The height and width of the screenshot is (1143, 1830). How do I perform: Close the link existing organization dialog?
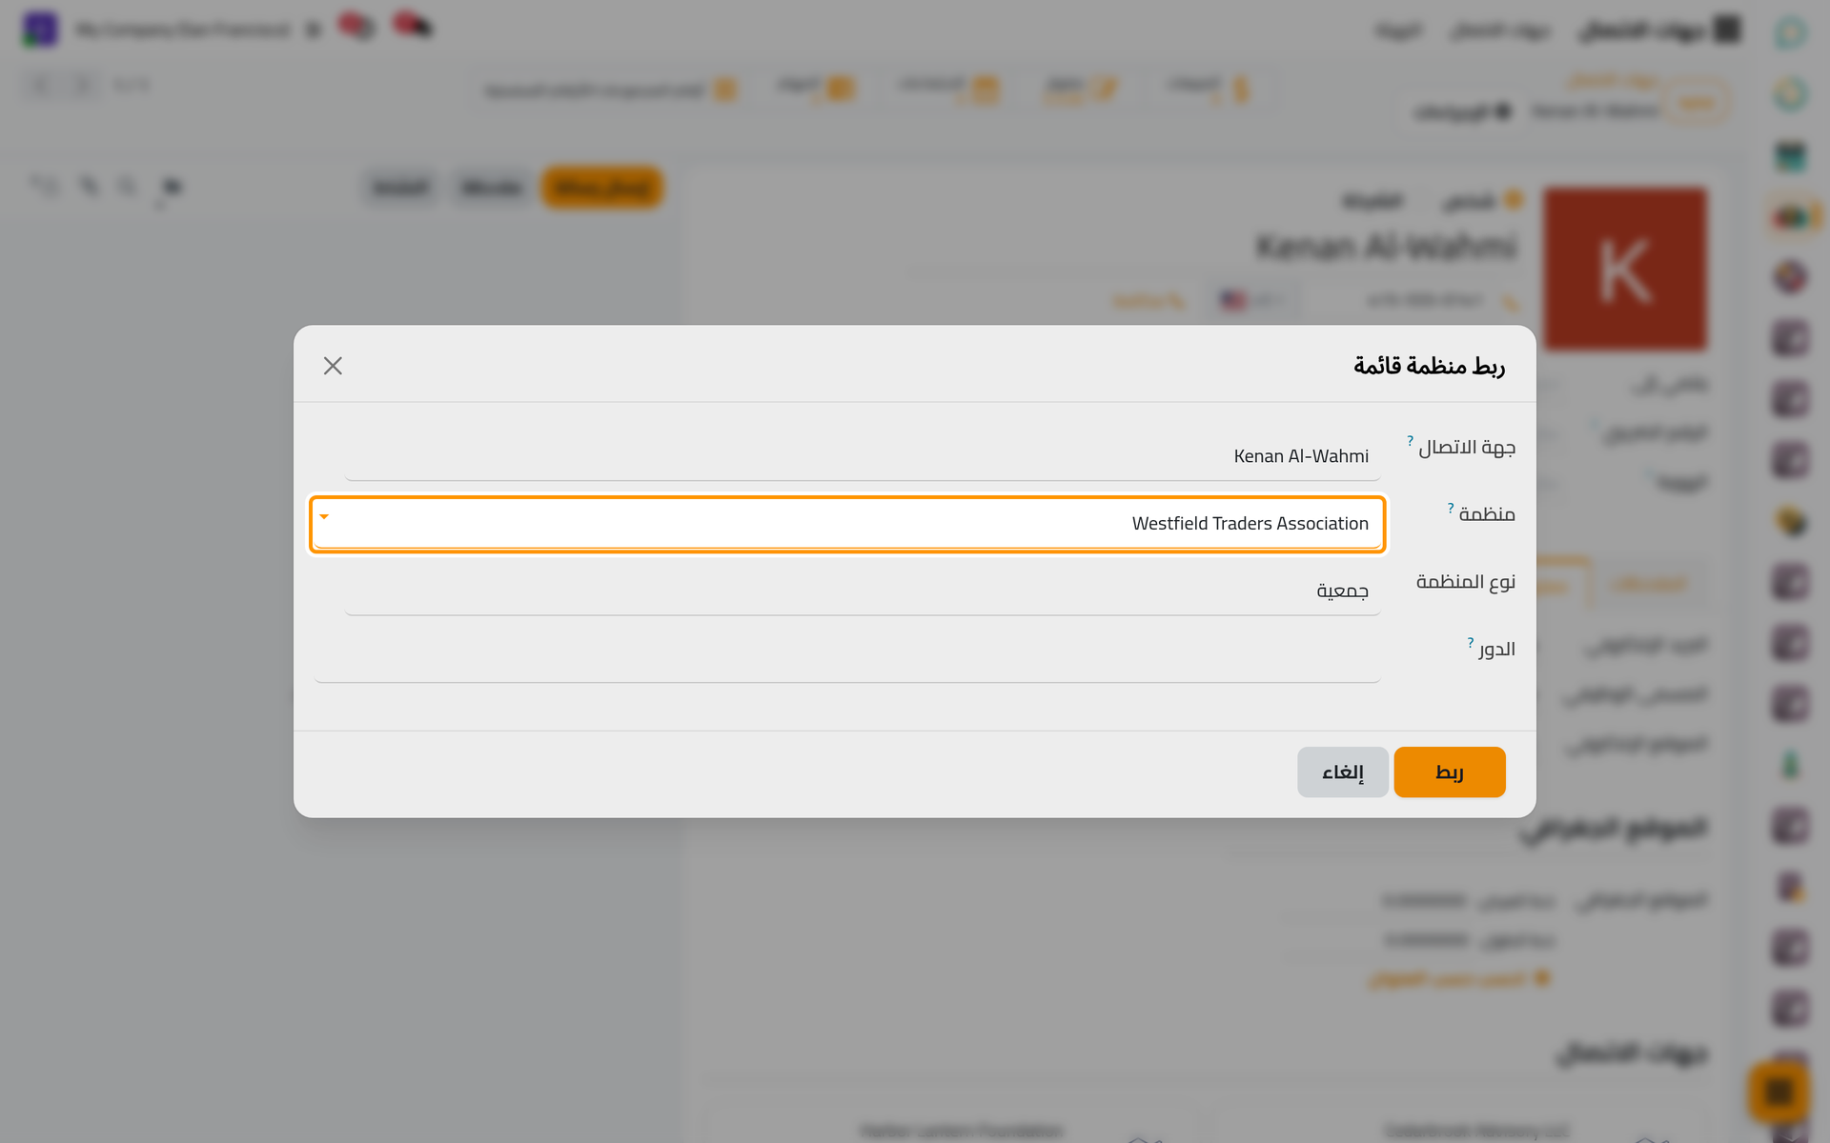coord(333,366)
